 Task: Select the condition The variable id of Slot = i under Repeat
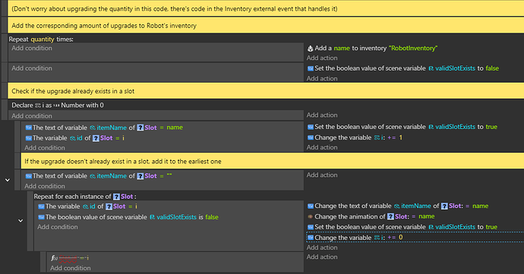87,206
